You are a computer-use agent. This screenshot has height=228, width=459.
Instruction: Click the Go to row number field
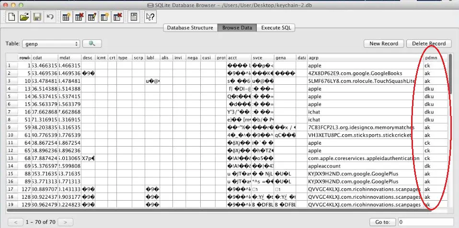pos(423,222)
